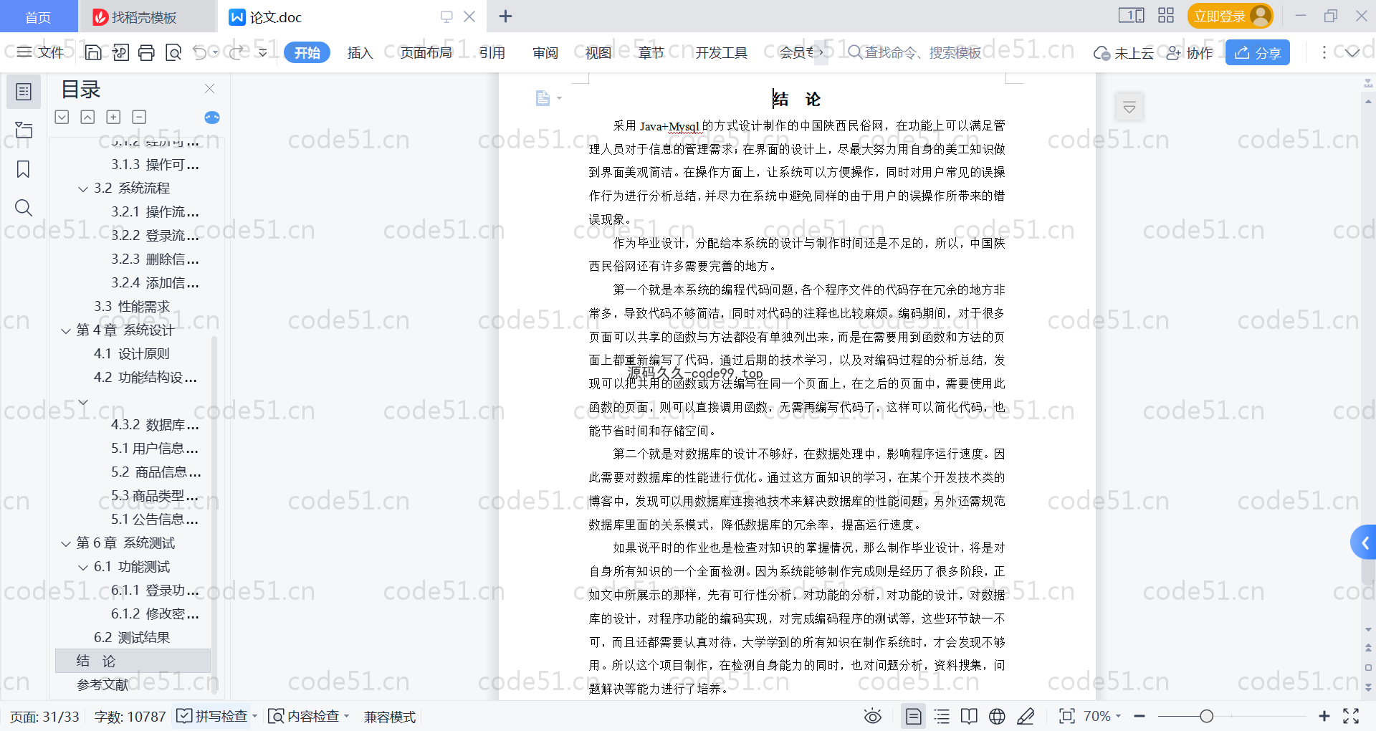
Task: Open the find magnifier icon in the sidebar
Action: tap(24, 208)
